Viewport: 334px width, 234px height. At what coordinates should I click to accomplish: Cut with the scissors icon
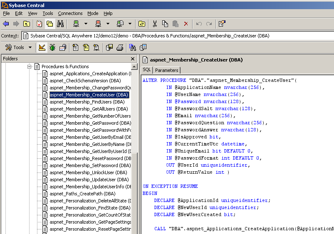pyautogui.click(x=155, y=24)
